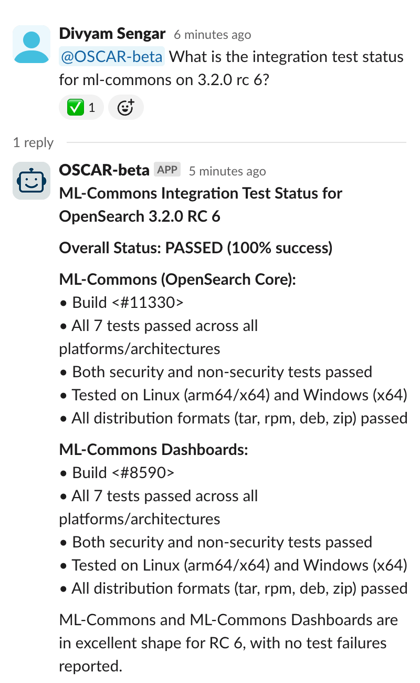Select the Overall Status: PASSED line
420x683 pixels.
(196, 247)
